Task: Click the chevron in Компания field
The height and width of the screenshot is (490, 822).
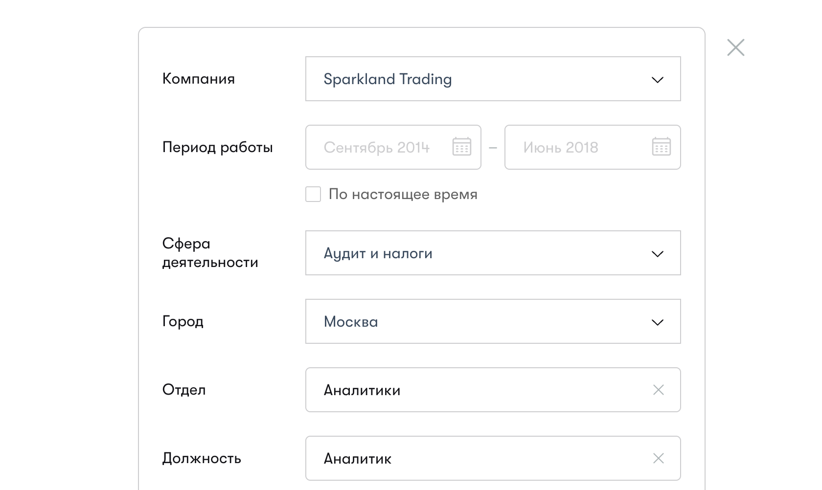Action: 657,79
